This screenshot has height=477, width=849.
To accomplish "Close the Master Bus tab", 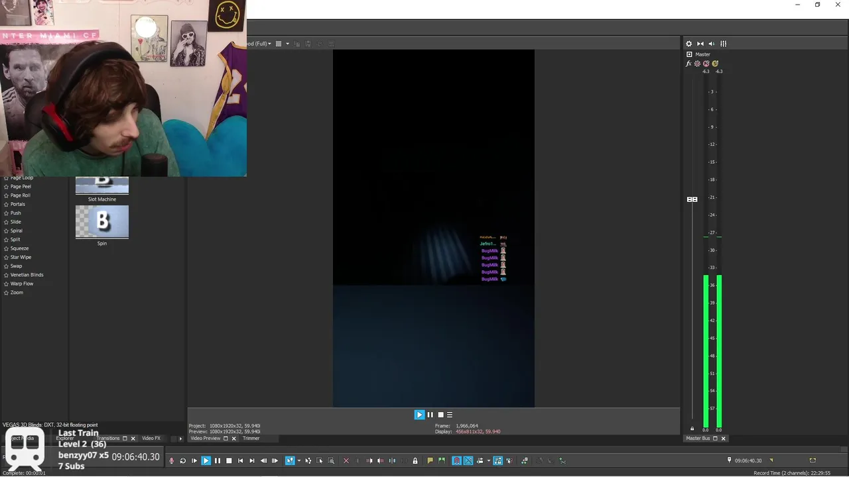I will coord(723,439).
